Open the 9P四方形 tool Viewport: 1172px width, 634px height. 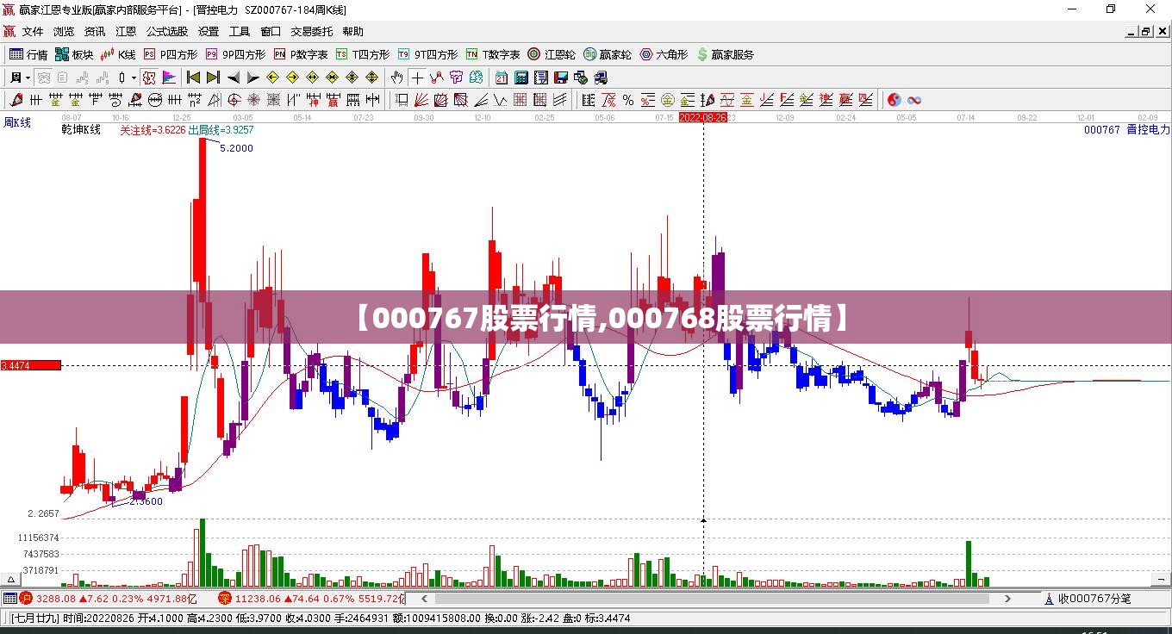[x=234, y=54]
